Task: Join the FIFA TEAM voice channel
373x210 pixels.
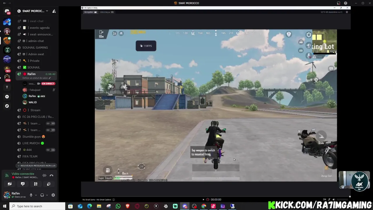Action: 37,156
